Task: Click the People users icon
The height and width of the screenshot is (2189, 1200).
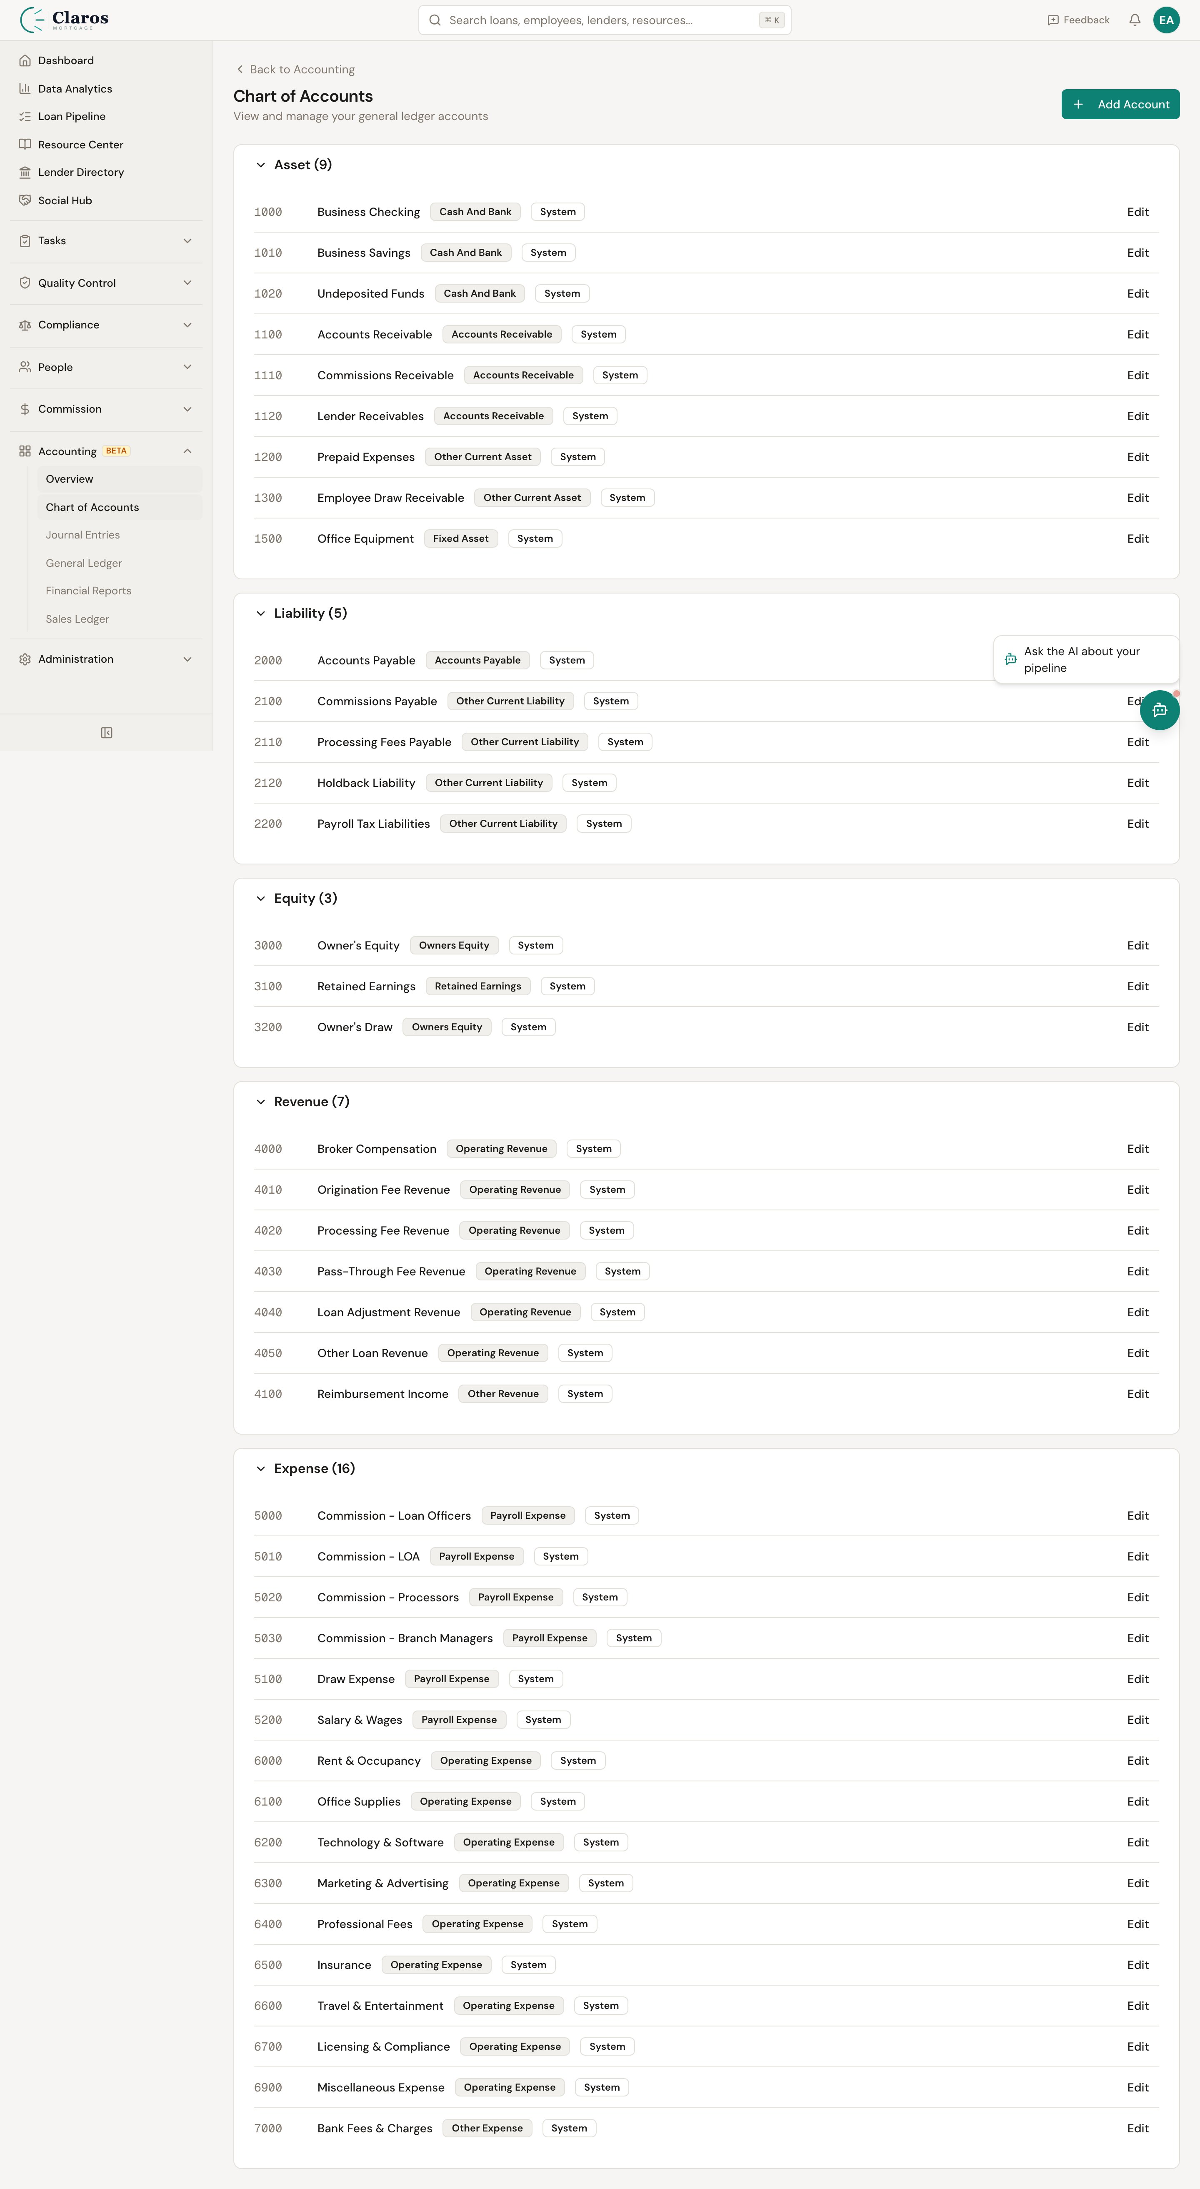Action: click(25, 367)
